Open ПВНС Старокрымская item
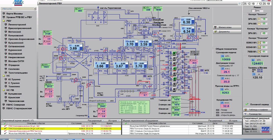The height and width of the screenshot is (140, 273). (x=19, y=108)
